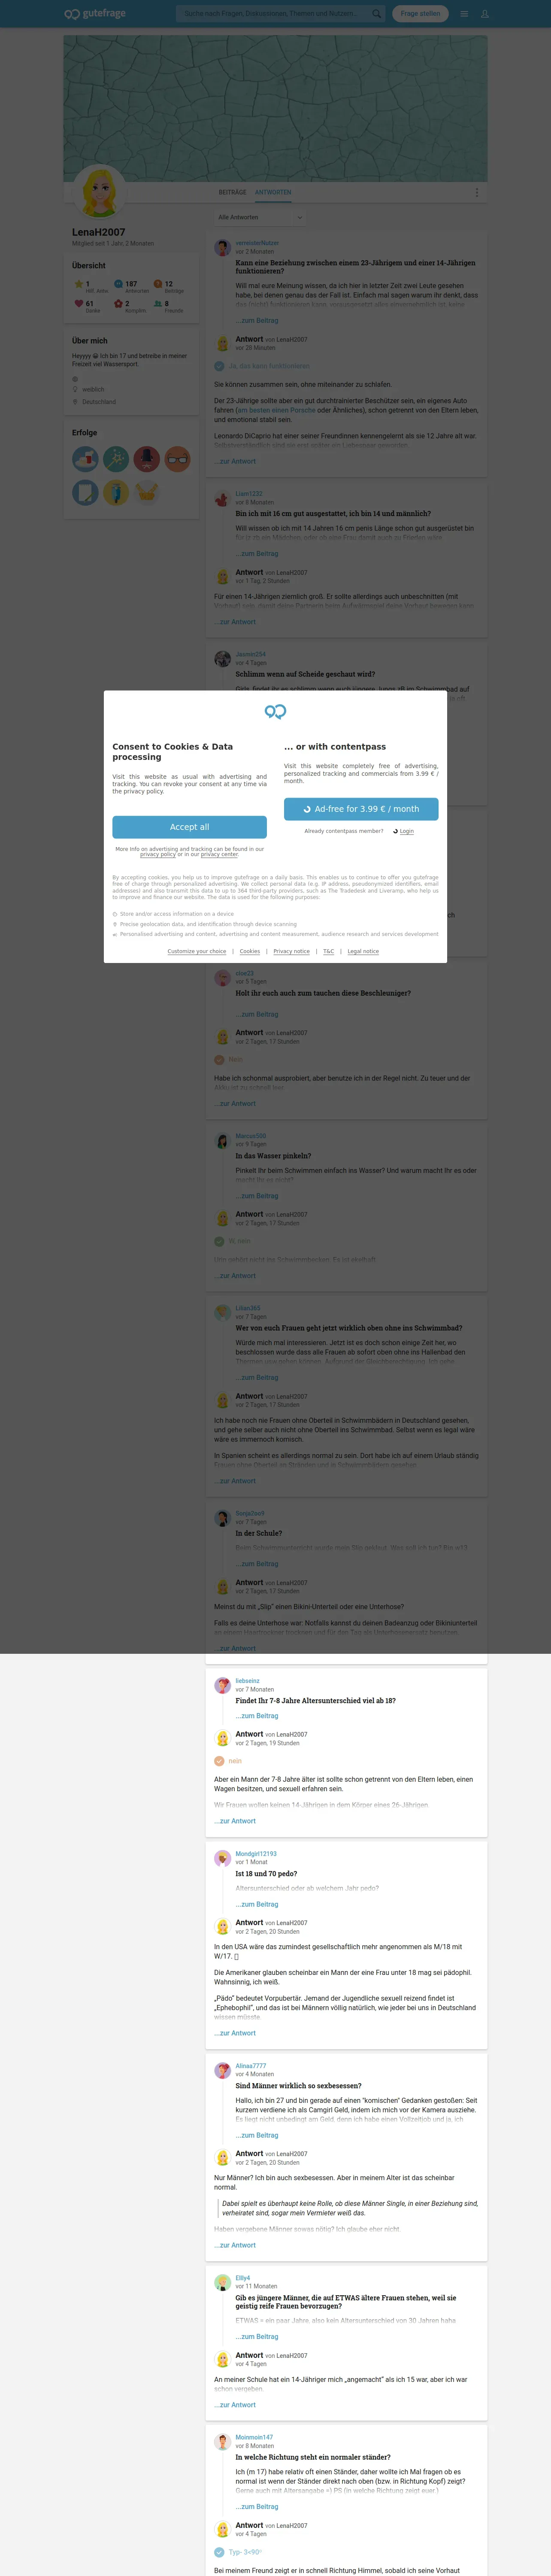Viewport: 551px width, 2576px height.
Task: Open Customize your choice link
Action: point(197,951)
